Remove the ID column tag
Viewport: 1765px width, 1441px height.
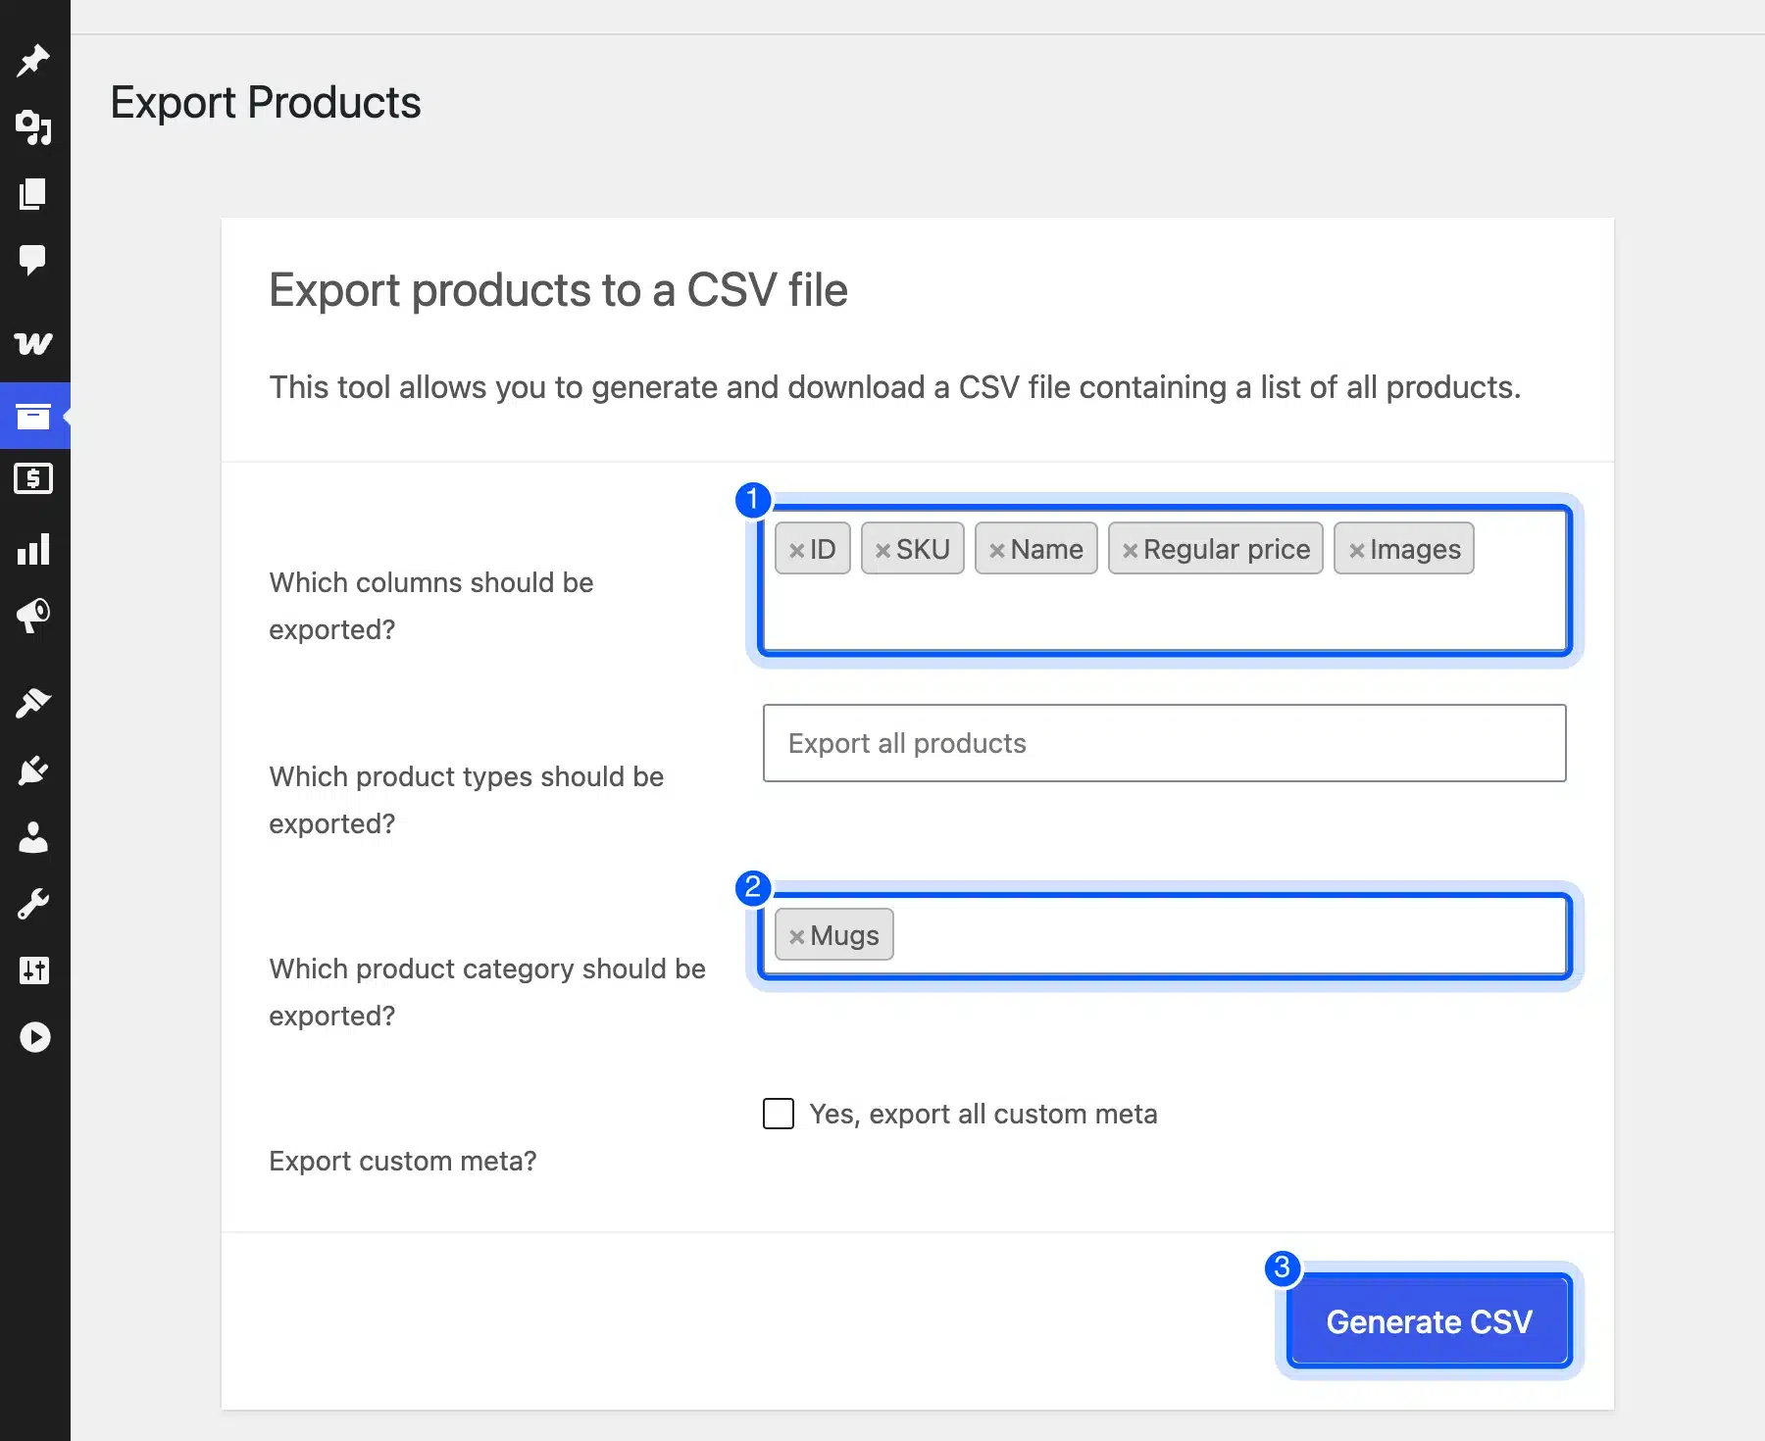click(x=796, y=550)
